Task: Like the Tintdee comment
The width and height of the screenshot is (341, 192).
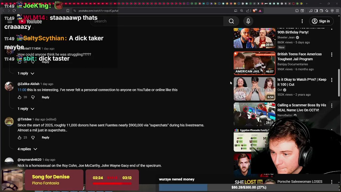Action: [x=19, y=138]
